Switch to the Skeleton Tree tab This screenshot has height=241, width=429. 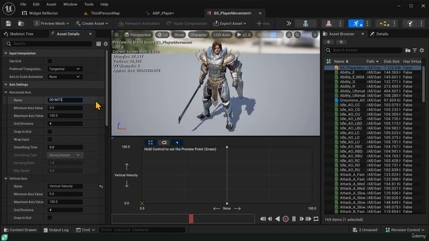[x=21, y=34]
